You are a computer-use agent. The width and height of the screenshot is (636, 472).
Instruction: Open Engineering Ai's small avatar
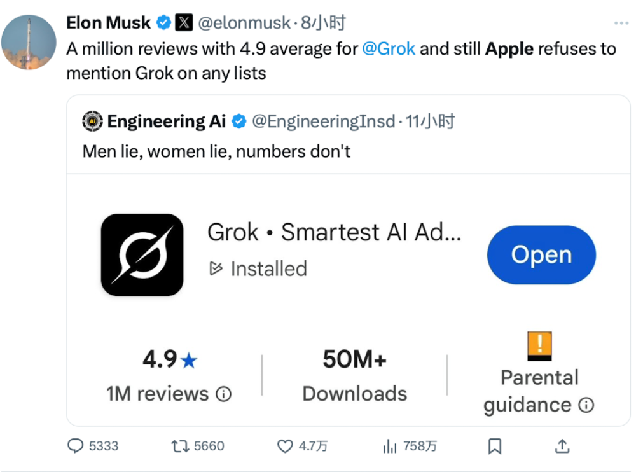92,121
